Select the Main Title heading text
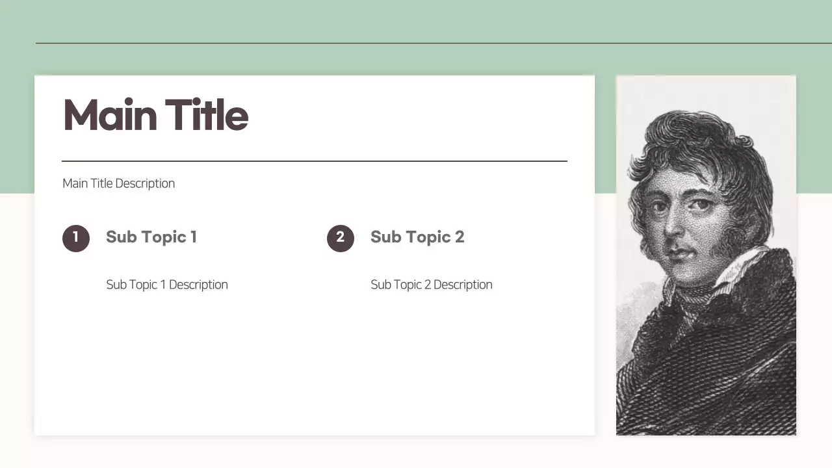The width and height of the screenshot is (832, 468). click(x=155, y=115)
